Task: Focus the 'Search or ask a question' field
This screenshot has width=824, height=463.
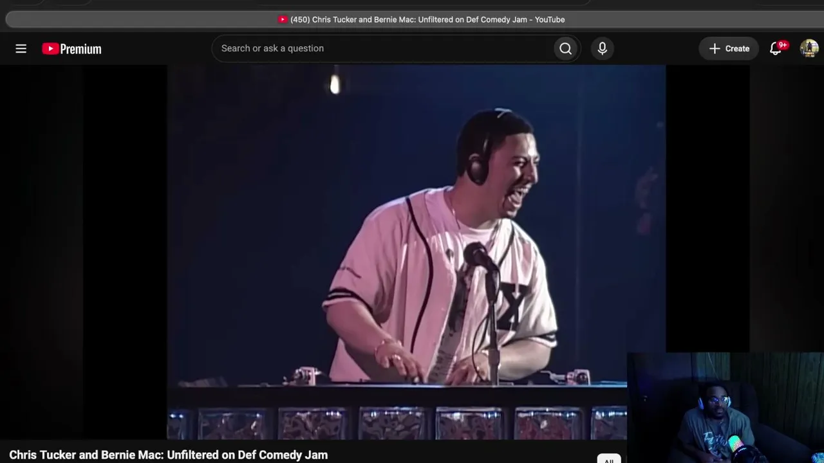Action: (x=382, y=49)
